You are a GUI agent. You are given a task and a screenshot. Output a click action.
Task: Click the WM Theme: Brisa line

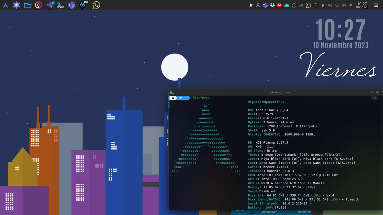262,151
